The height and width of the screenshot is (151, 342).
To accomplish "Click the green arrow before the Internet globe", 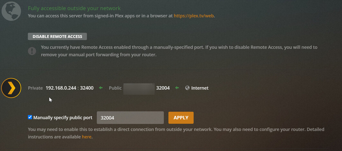I will point(176,88).
